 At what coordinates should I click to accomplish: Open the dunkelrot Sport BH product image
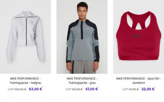(x=139, y=37)
